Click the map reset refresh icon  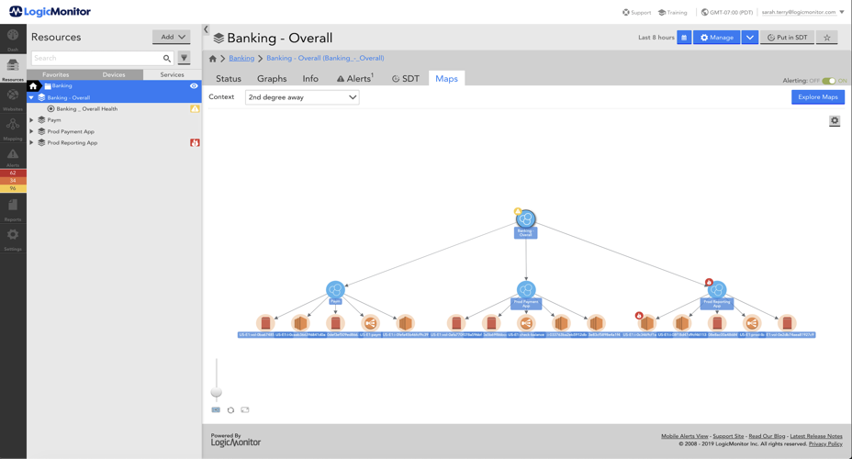[230, 410]
